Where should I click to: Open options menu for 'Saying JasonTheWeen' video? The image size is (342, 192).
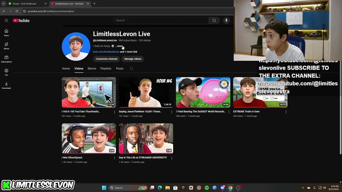pos(172,112)
